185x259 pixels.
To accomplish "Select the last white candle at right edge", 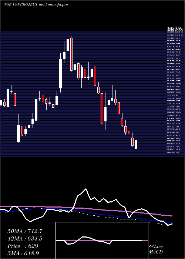I will (x=136, y=144).
